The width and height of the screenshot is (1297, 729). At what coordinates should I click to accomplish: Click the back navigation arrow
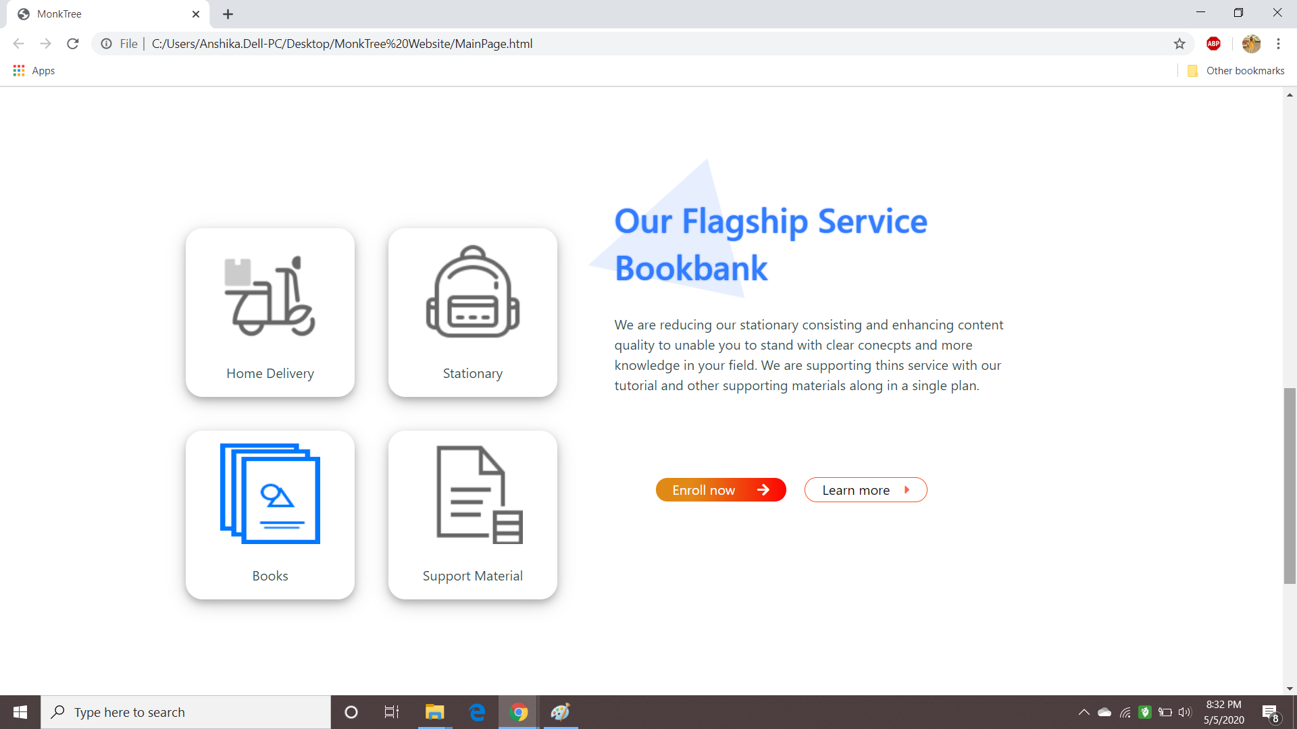click(18, 43)
